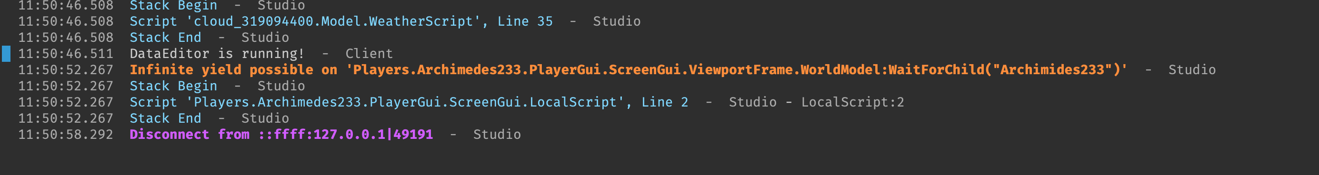Click the 'Stack End' line at 11:50:52.267
The image size is (1319, 175).
tap(165, 118)
